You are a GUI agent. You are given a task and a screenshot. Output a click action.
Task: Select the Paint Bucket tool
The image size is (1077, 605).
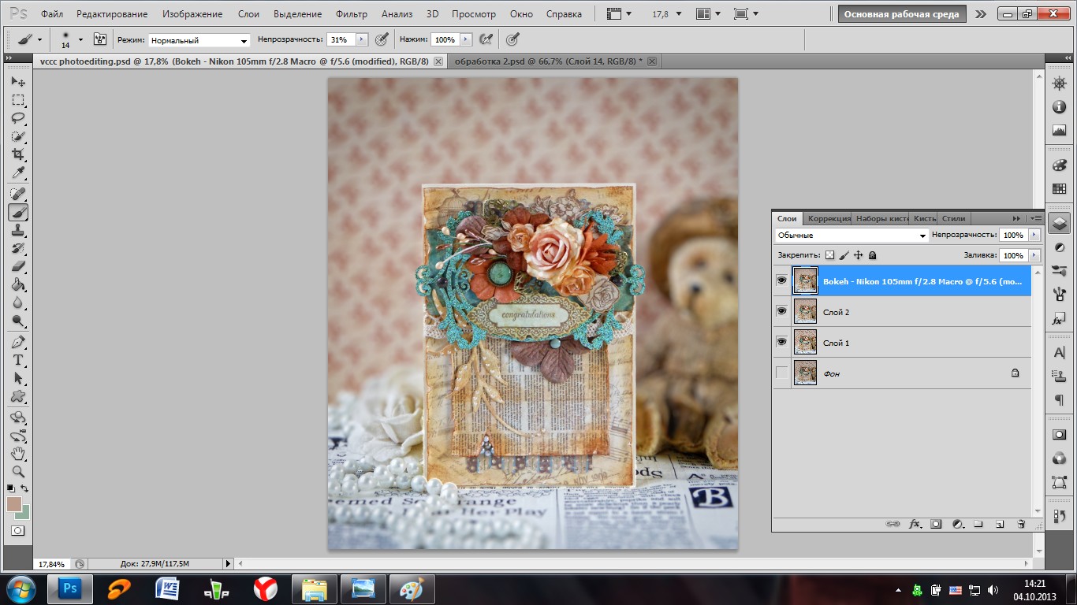[x=18, y=284]
